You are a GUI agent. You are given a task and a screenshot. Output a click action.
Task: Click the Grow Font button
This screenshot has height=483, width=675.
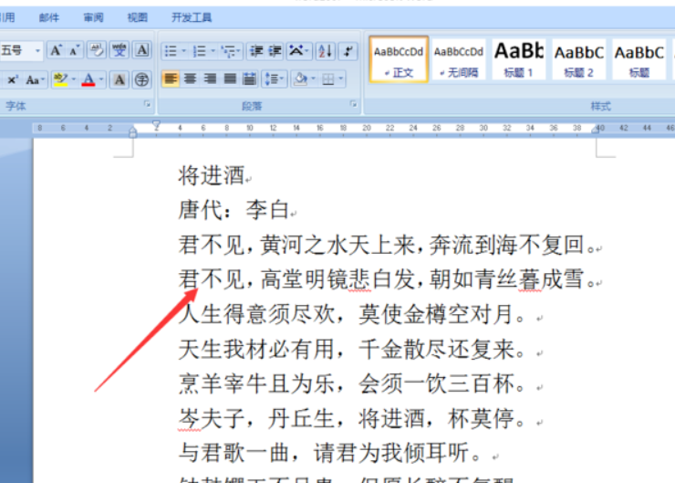click(56, 51)
